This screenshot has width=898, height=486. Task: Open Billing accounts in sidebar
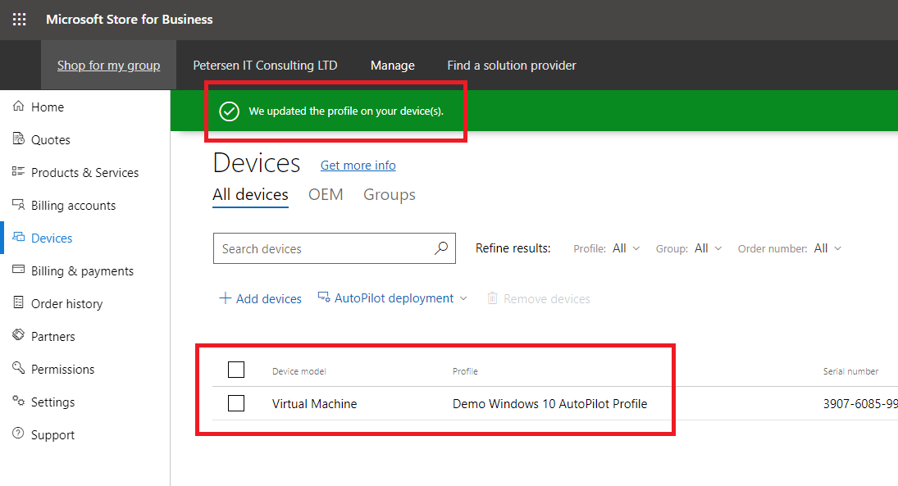click(x=73, y=206)
